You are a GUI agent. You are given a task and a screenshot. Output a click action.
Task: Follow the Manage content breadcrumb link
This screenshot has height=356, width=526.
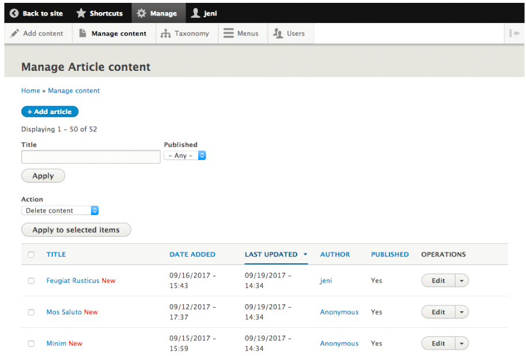pos(74,90)
